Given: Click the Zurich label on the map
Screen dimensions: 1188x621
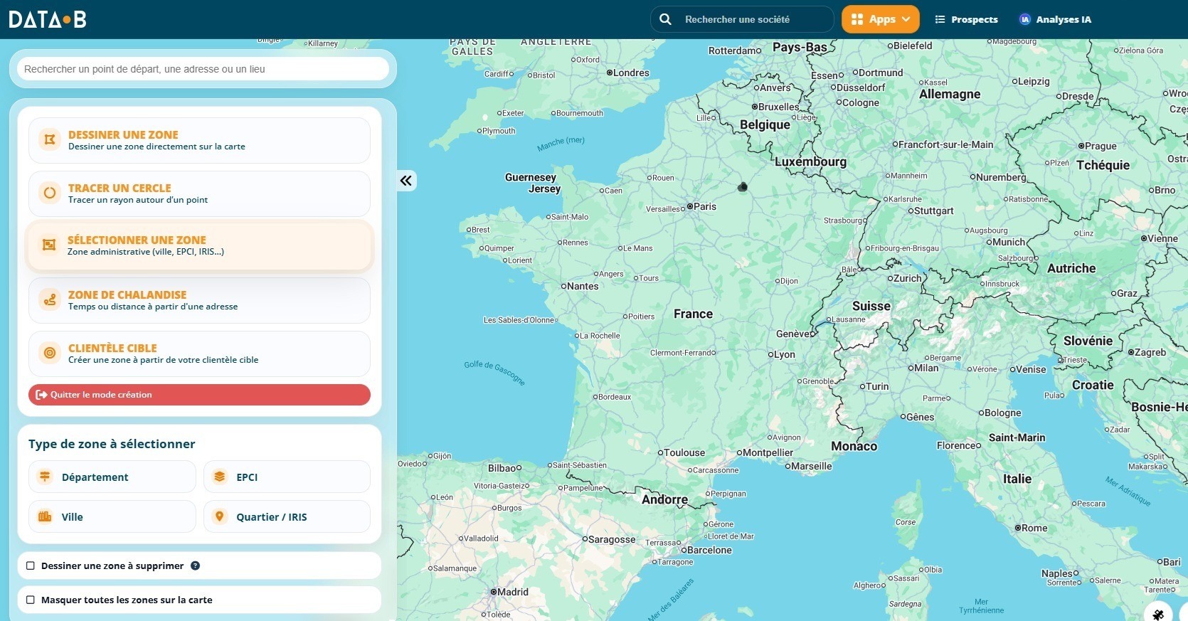Looking at the screenshot, I should point(908,278).
